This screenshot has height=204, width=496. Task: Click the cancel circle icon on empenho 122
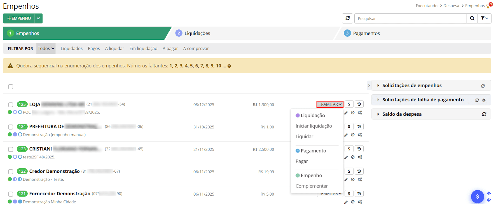[x=353, y=180]
